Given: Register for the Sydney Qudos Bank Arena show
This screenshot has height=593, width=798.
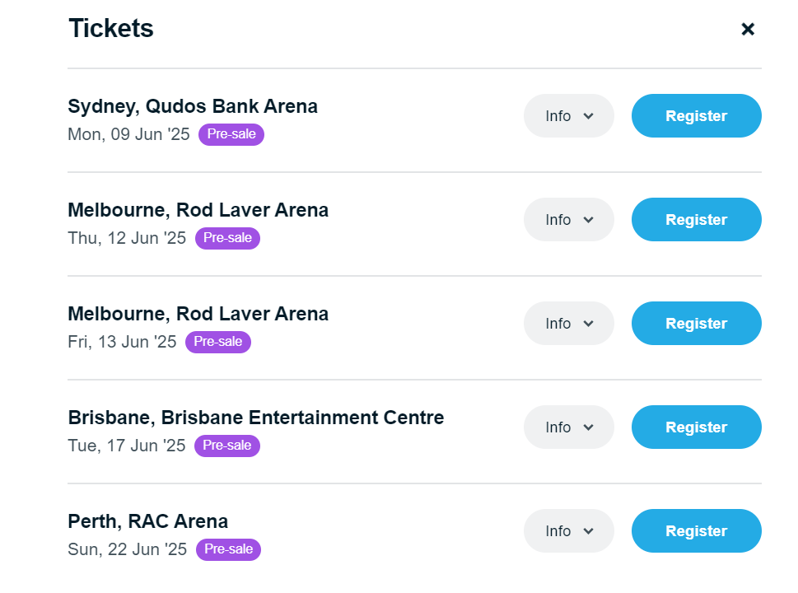Looking at the screenshot, I should (x=696, y=116).
